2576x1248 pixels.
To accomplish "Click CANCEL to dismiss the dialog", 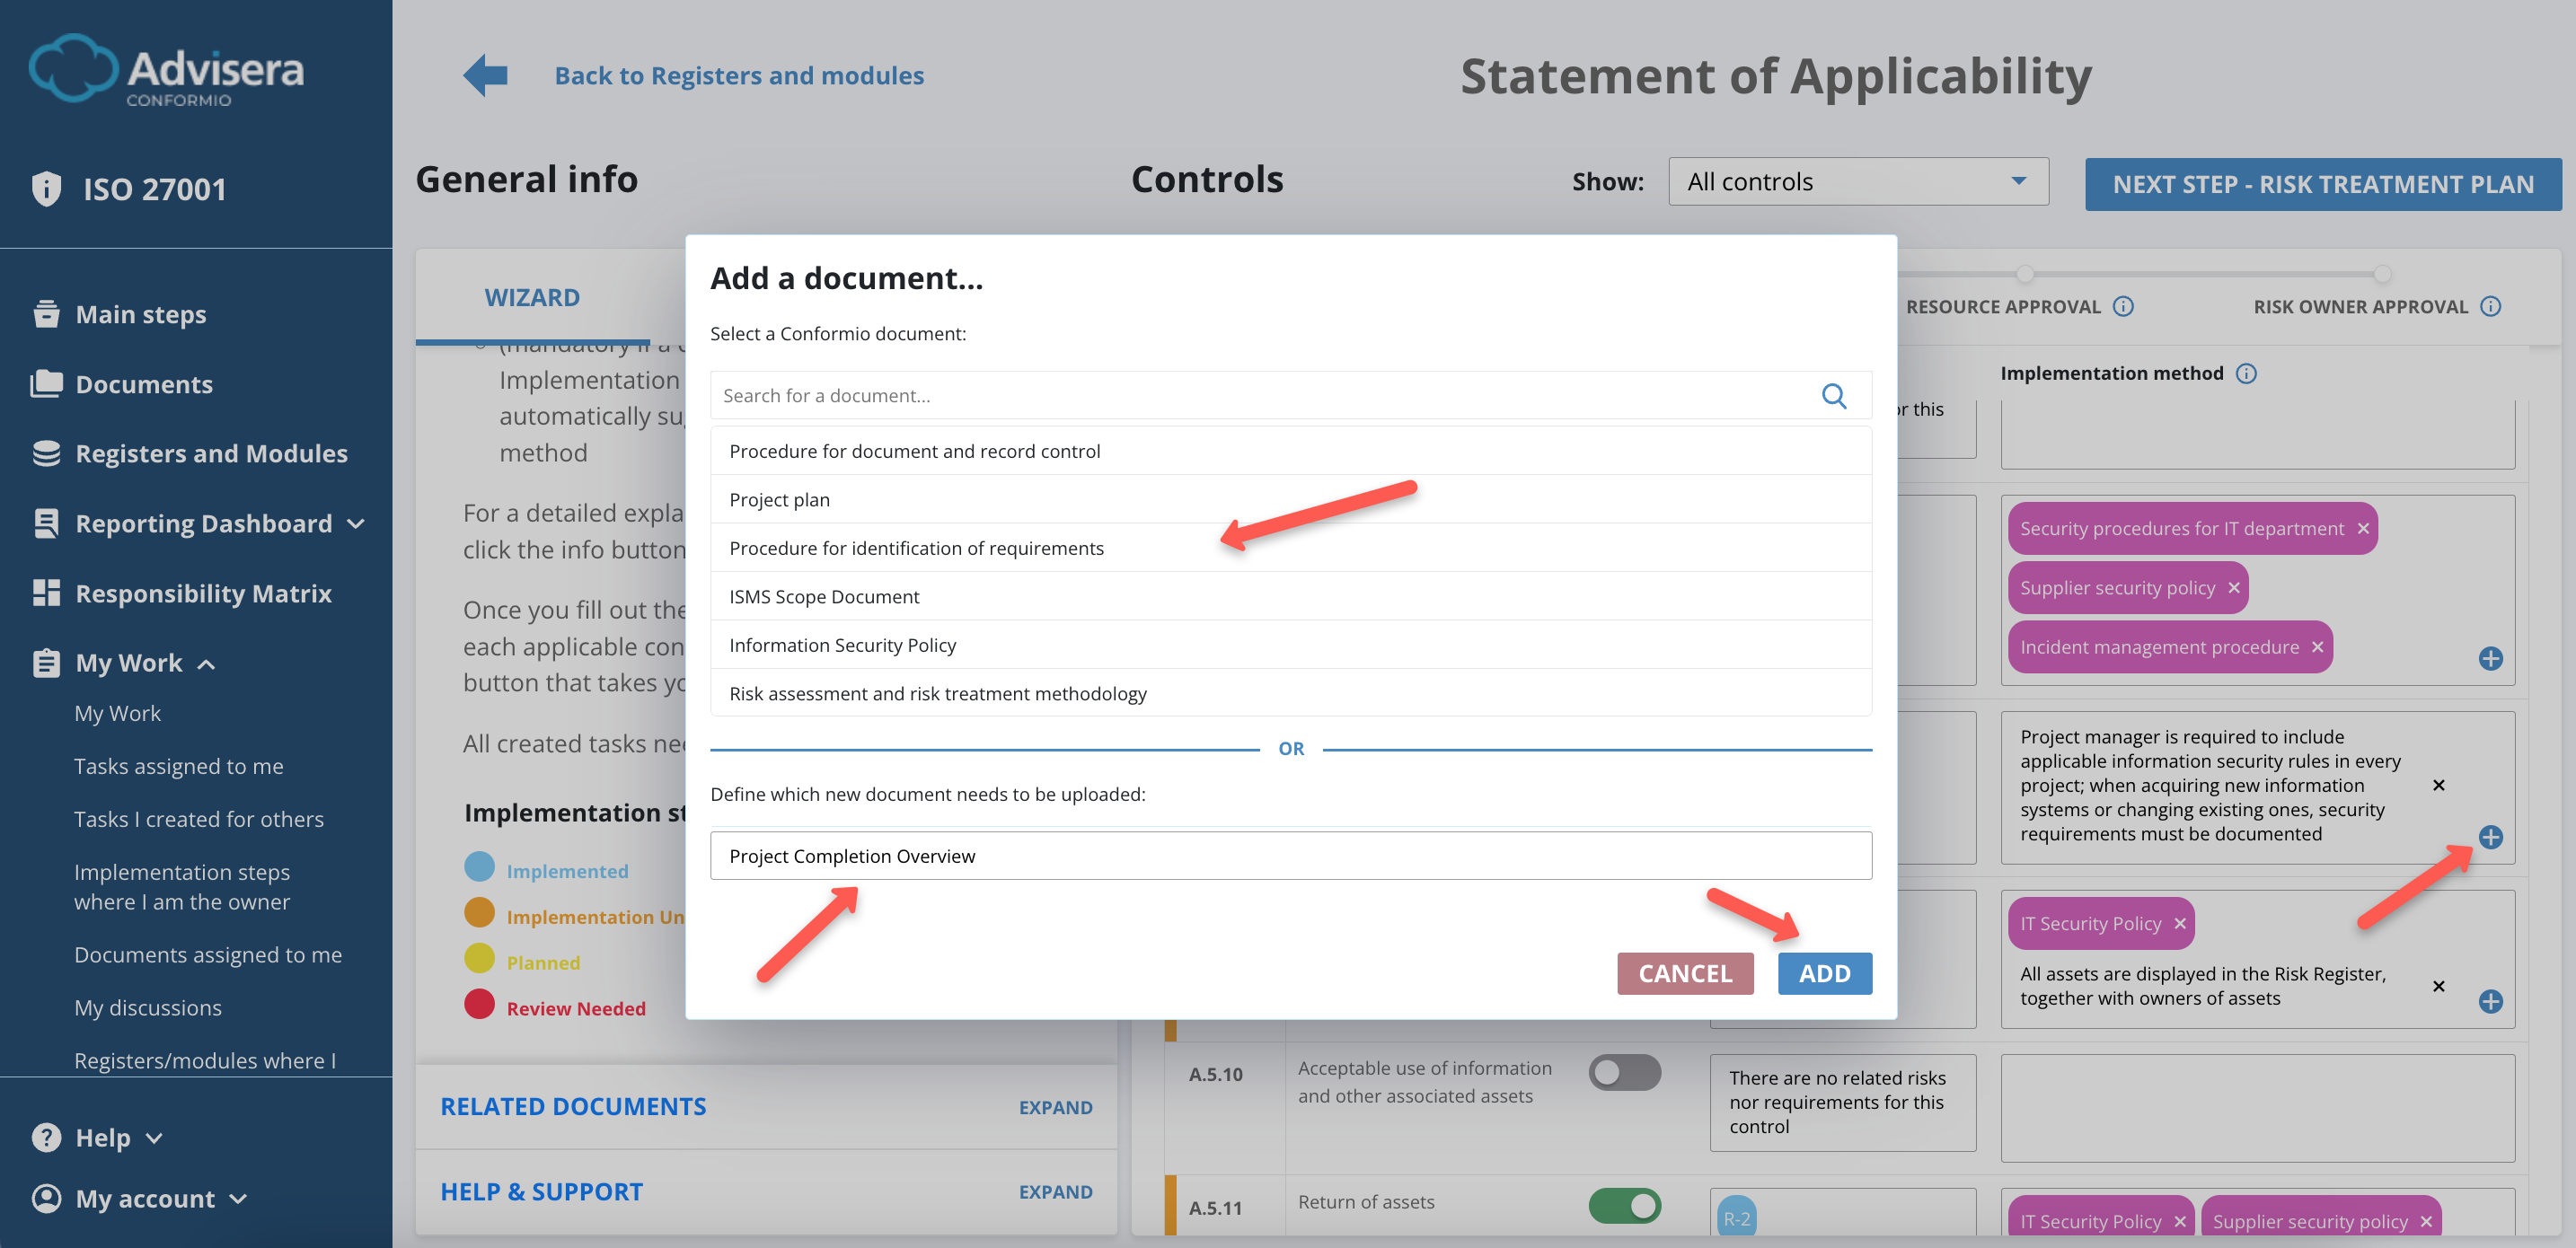I will 1685,973.
